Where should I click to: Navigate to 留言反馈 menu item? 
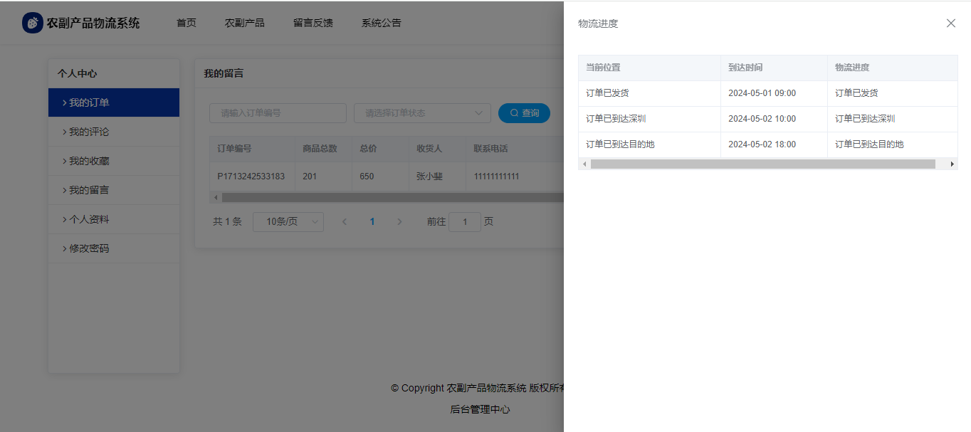click(x=313, y=23)
